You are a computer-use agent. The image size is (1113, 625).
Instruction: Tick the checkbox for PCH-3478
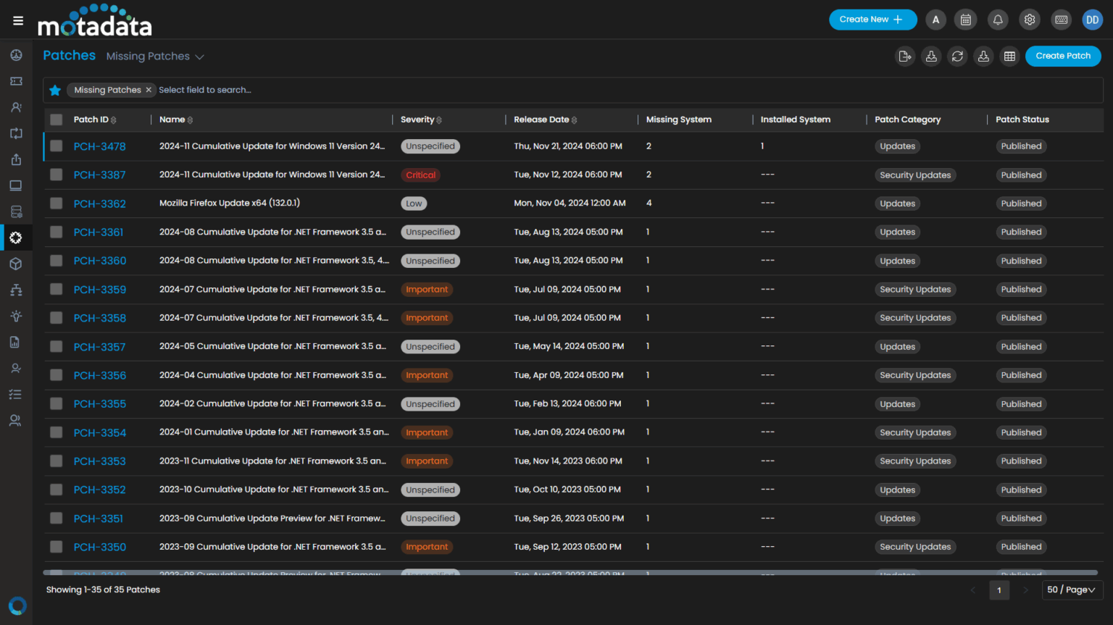(x=56, y=146)
